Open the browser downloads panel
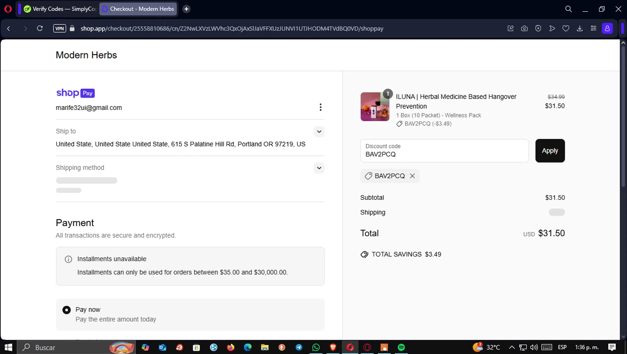Viewport: 627px width, 354px height. [x=580, y=28]
